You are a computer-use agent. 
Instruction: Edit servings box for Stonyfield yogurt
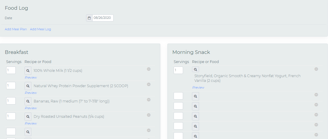tap(178, 70)
